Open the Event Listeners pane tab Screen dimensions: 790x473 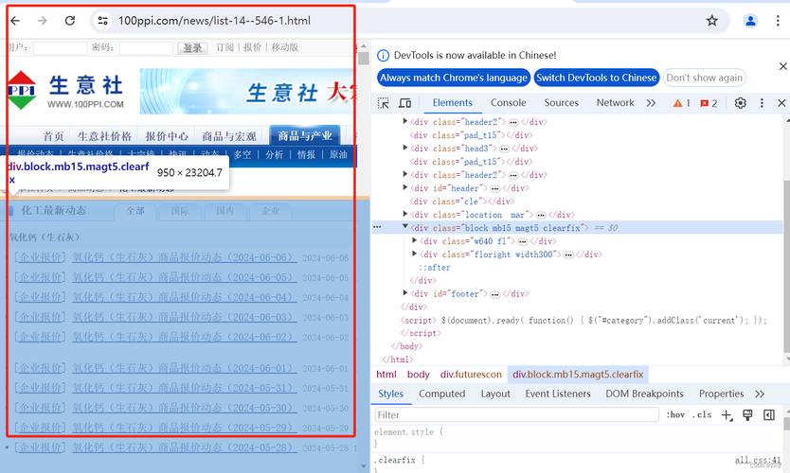click(558, 394)
